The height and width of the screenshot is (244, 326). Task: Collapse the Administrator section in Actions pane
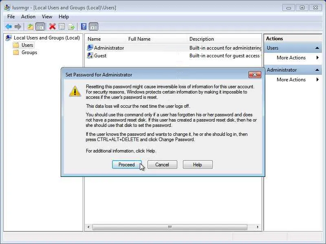tap(317, 70)
